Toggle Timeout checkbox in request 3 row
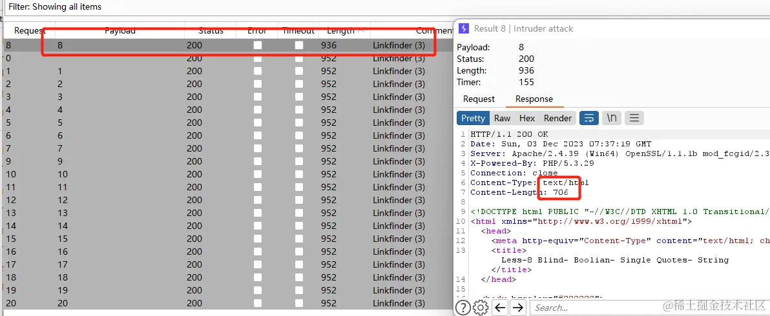The image size is (770, 316). point(298,97)
